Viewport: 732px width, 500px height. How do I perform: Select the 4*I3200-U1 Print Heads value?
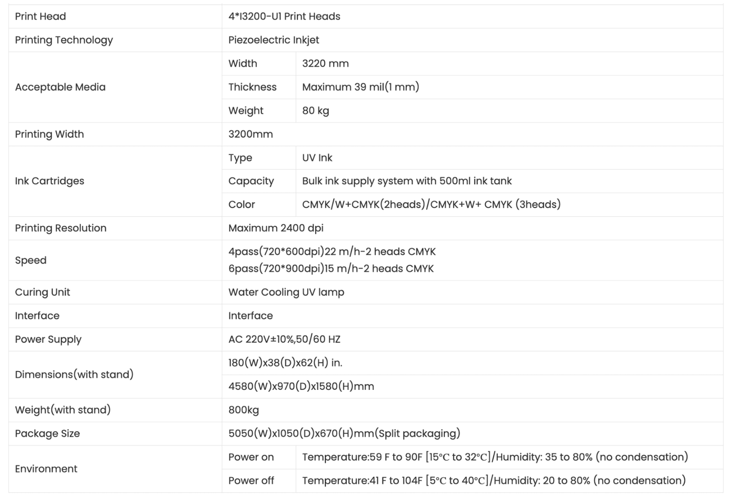284,16
